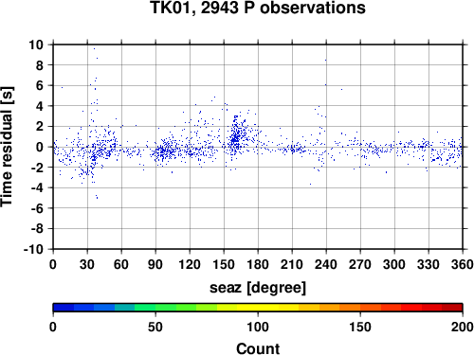Click x-axis tick label 90
474x355 pixels.
pyautogui.click(x=155, y=264)
